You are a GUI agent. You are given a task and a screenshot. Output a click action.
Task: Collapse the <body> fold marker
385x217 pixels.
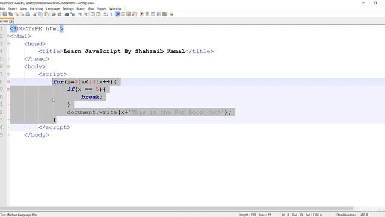pyautogui.click(x=8, y=67)
